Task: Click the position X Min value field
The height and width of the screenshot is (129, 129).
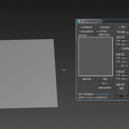Action: pyautogui.click(x=124, y=75)
